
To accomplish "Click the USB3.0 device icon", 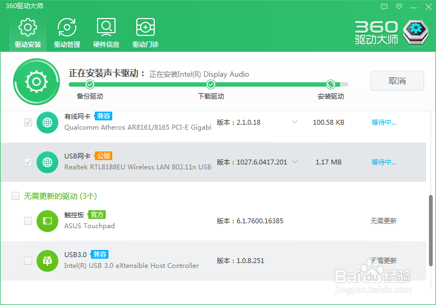I will [x=47, y=260].
